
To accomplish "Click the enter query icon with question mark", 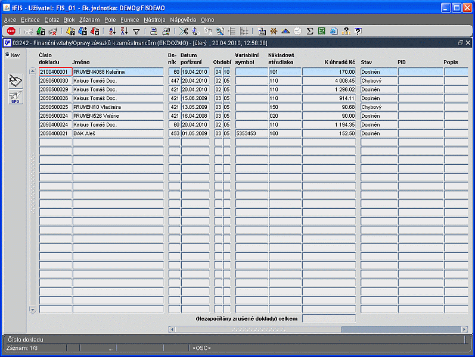I will [70, 31].
